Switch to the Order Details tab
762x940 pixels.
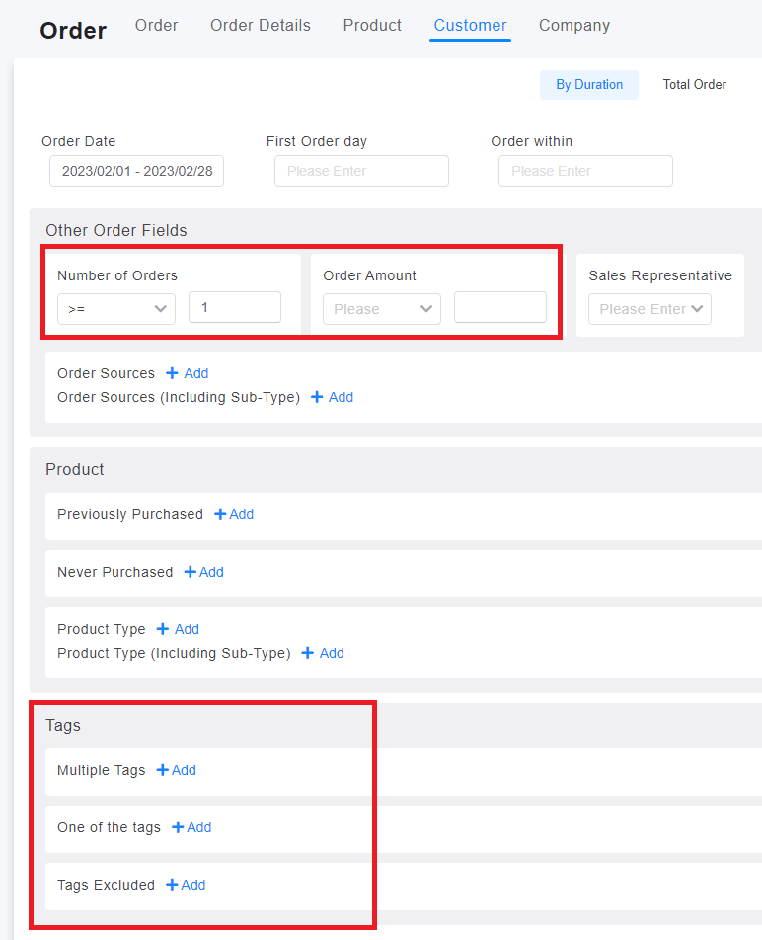point(260,26)
